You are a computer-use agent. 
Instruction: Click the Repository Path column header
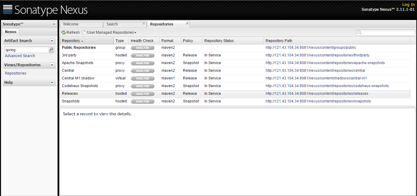337,41
